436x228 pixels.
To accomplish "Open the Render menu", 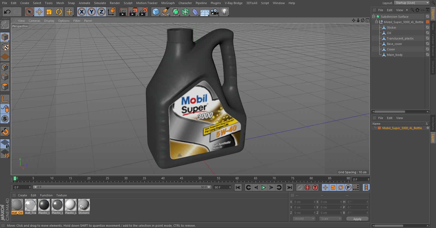I will [x=115, y=3].
